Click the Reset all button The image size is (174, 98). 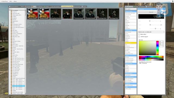click(151, 12)
